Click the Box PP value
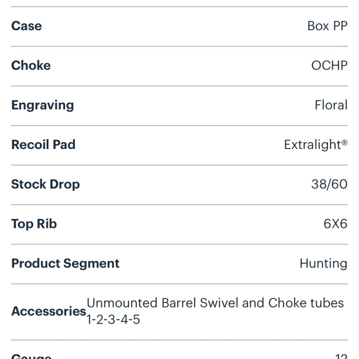Screen dimensions: 359x359 tap(328, 26)
